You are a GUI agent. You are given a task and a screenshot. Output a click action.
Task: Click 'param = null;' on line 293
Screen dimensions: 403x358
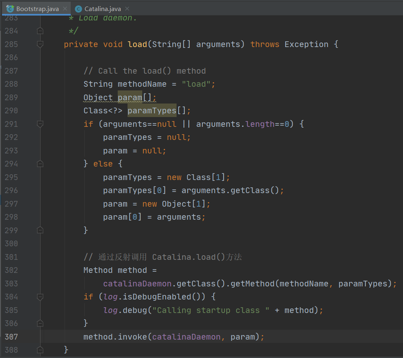135,151
